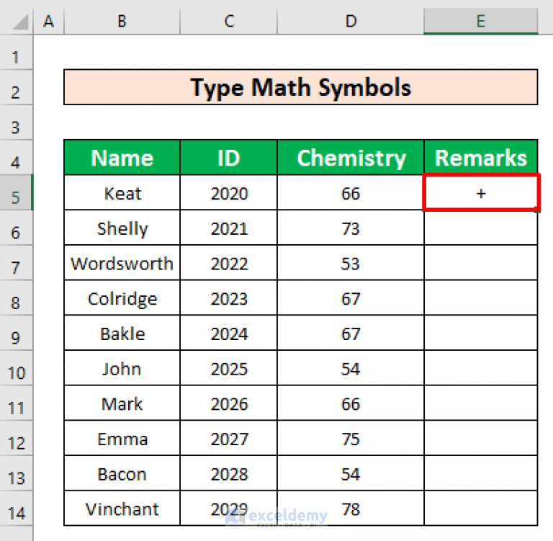
Task: Select the cell containing 'Colridge'
Action: (122, 298)
